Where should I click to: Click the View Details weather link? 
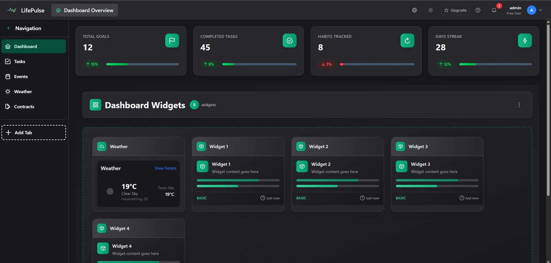(x=165, y=168)
